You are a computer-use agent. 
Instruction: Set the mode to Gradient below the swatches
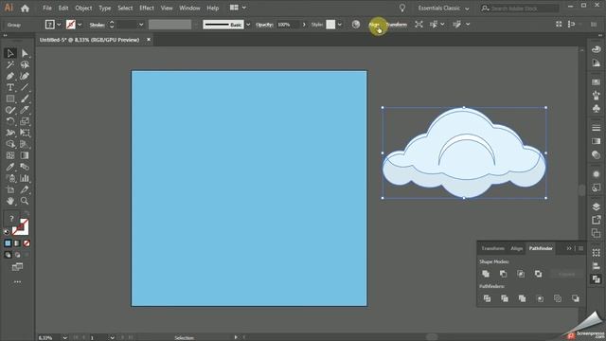pyautogui.click(x=17, y=243)
